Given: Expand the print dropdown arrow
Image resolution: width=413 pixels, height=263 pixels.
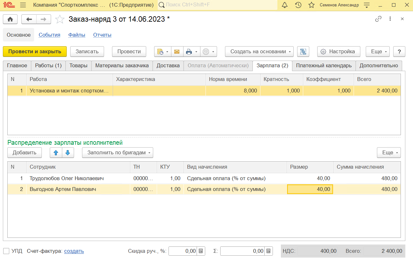Looking at the screenshot, I should click(196, 51).
